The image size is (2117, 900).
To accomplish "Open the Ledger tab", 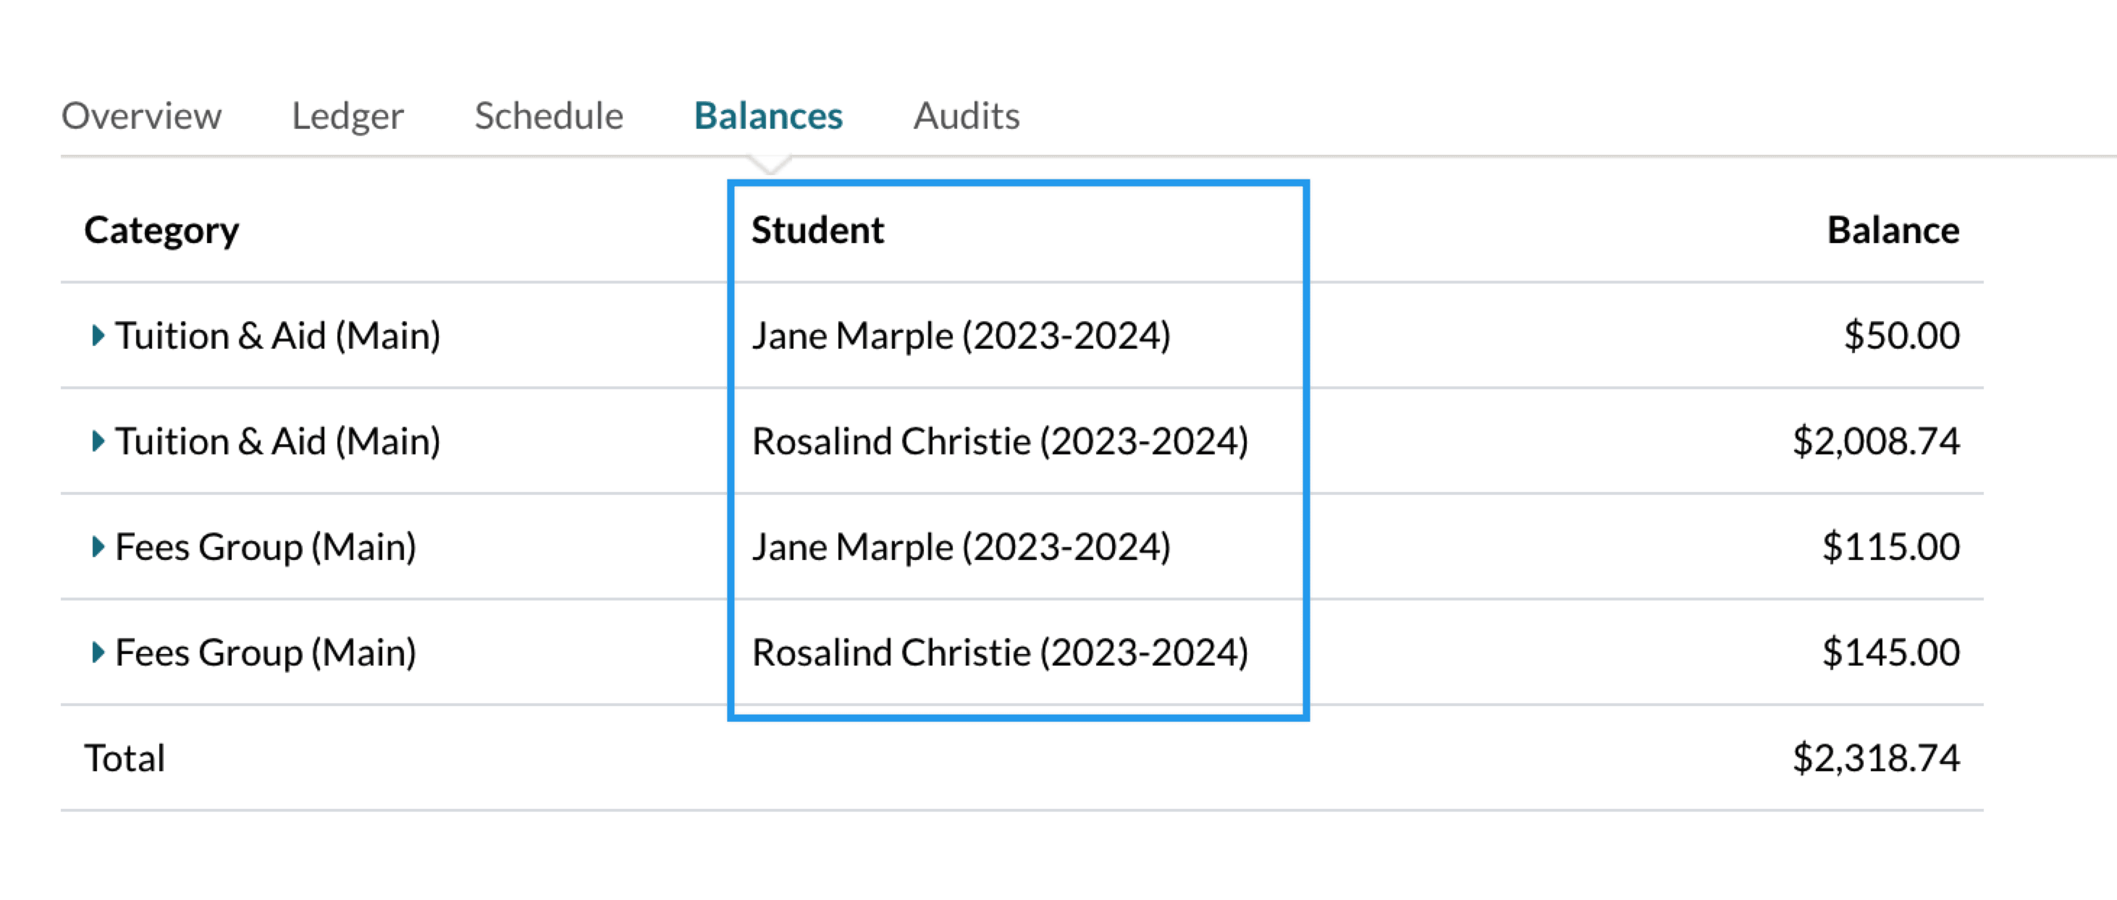I will [x=348, y=116].
